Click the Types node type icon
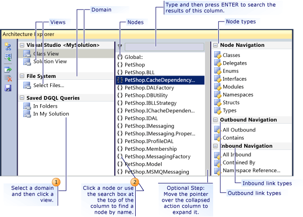The width and height of the screenshot is (303, 217). (217, 110)
